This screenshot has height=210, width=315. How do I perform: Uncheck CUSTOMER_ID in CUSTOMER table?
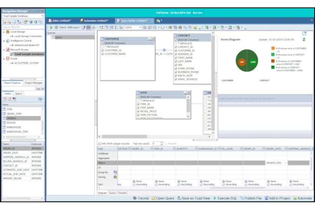(103, 51)
